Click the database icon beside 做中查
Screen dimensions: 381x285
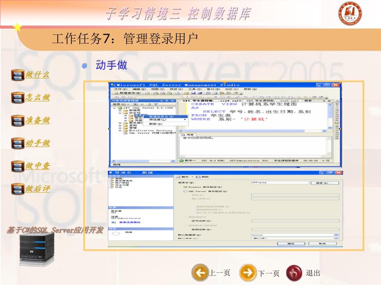[18, 166]
